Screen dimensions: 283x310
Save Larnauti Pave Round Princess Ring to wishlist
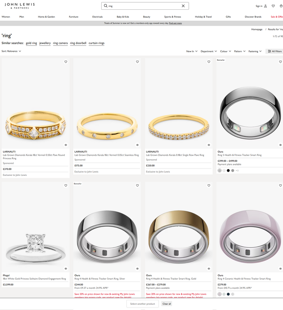point(66,62)
